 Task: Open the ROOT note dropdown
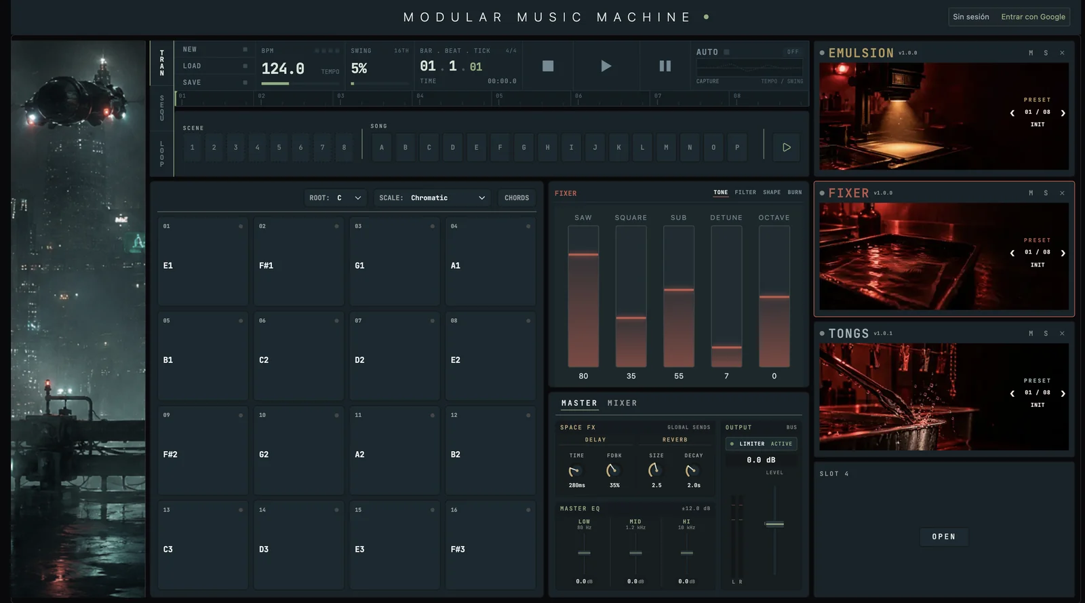(x=336, y=198)
